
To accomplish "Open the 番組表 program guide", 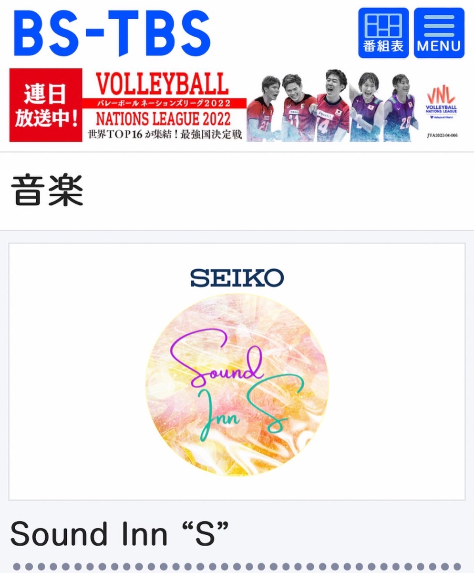I will 383,33.
